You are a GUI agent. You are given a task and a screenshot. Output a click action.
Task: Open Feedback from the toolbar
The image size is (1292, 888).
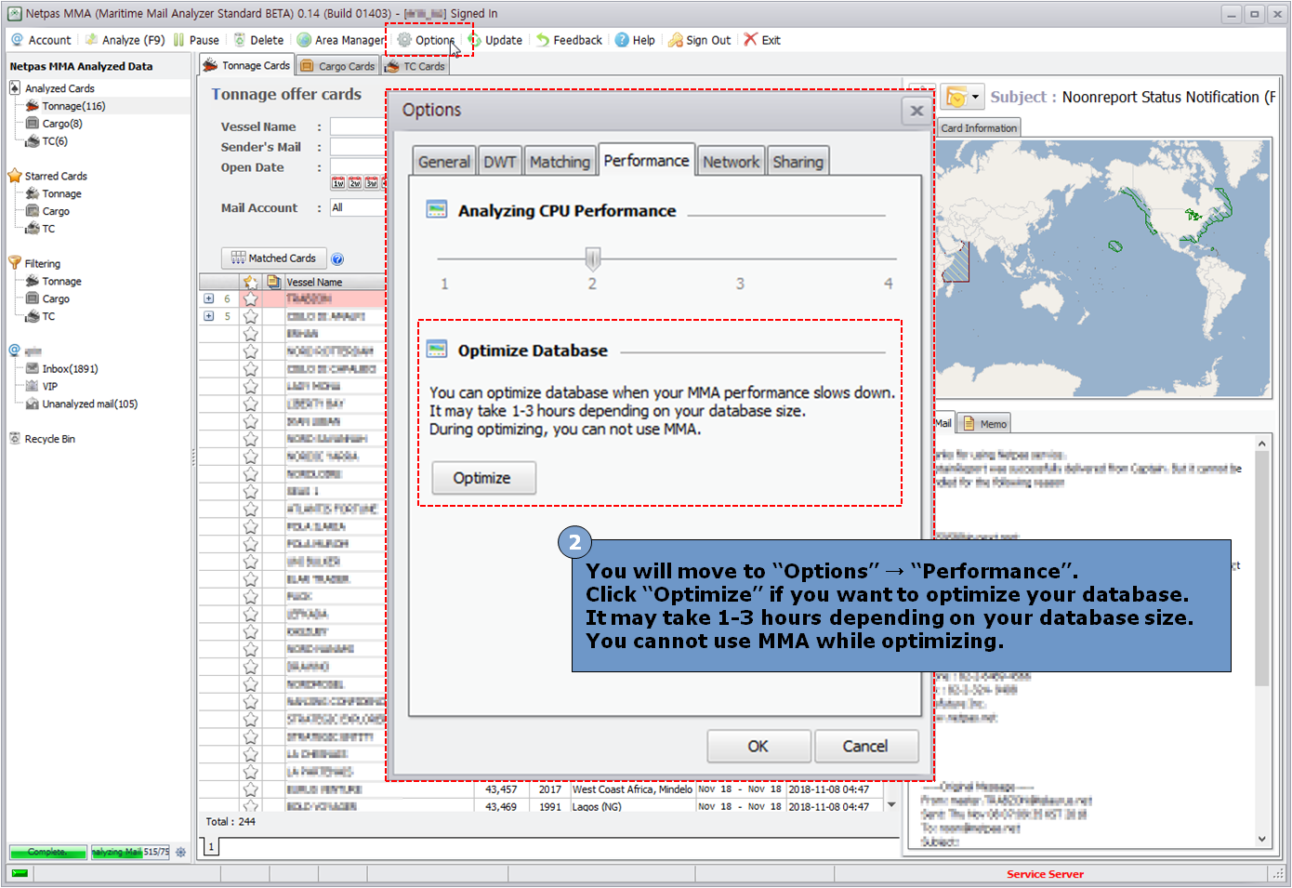(569, 40)
